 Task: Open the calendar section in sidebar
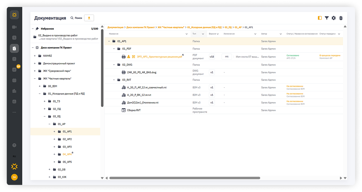click(x=14, y=80)
